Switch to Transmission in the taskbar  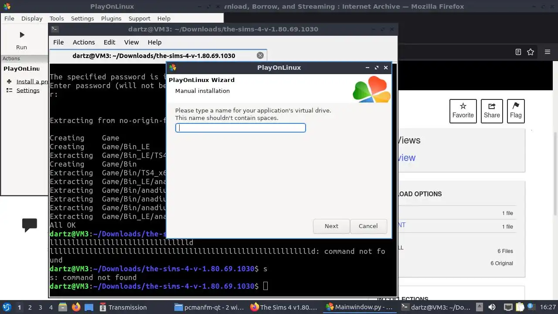pos(123,307)
